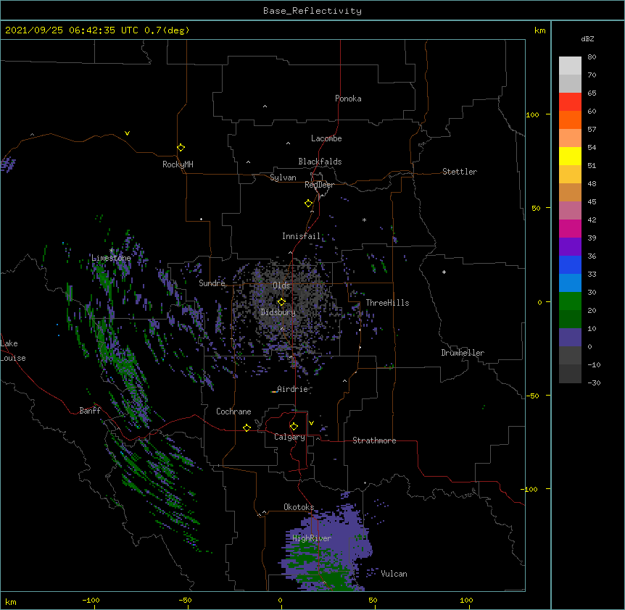Click the 2021/09/25 06:42:35 UTC timestamp
This screenshot has width=625, height=610.
(72, 30)
